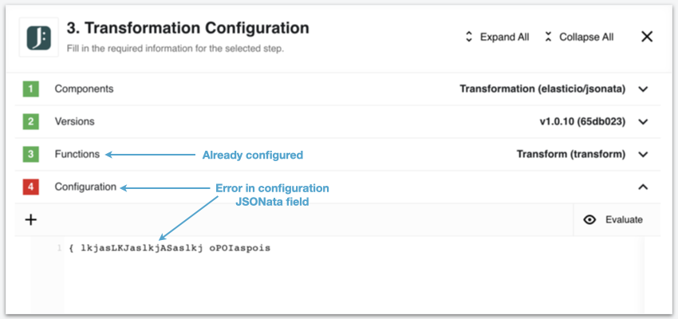678x319 pixels.
Task: Click the Evaluate eye icon
Action: 589,219
